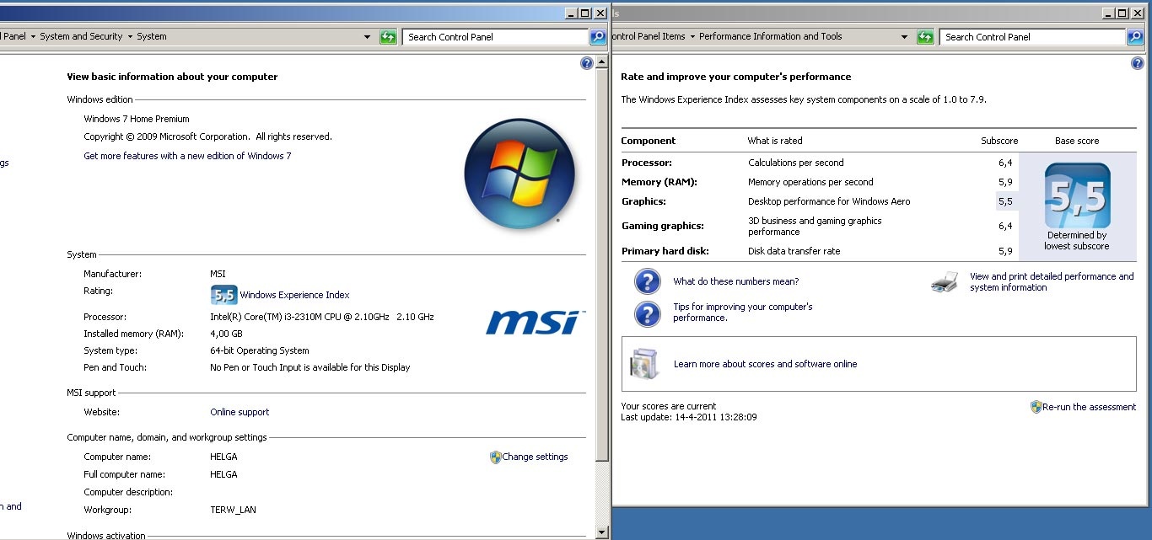1152x540 pixels.
Task: Click Change settings link
Action: pos(535,457)
